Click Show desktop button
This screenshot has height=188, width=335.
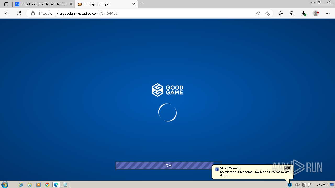[x=332, y=185]
